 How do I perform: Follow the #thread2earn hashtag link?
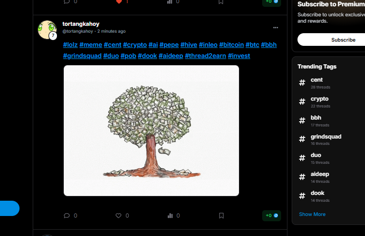(205, 56)
